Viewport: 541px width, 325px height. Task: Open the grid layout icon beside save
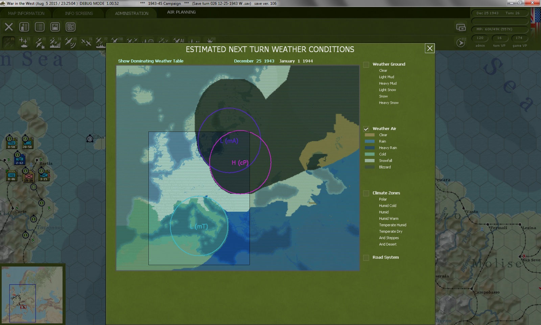tap(70, 27)
